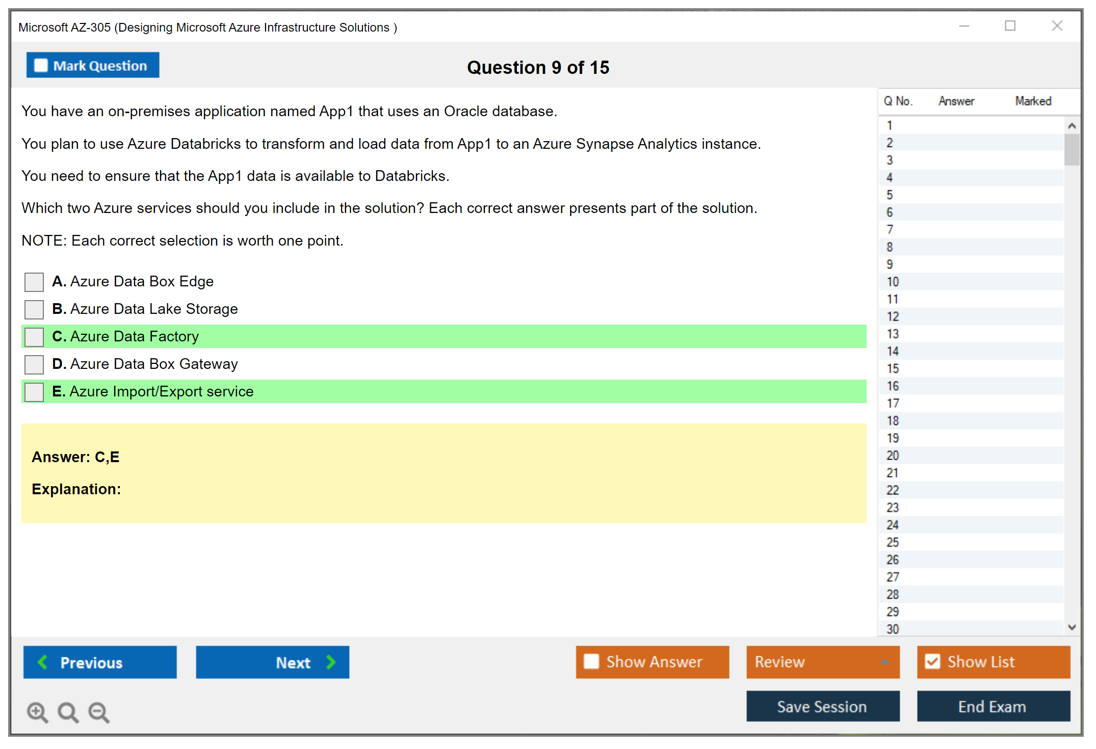Tick the Mark Question checkbox
Image resolution: width=1096 pixels, height=749 pixels.
coord(41,66)
